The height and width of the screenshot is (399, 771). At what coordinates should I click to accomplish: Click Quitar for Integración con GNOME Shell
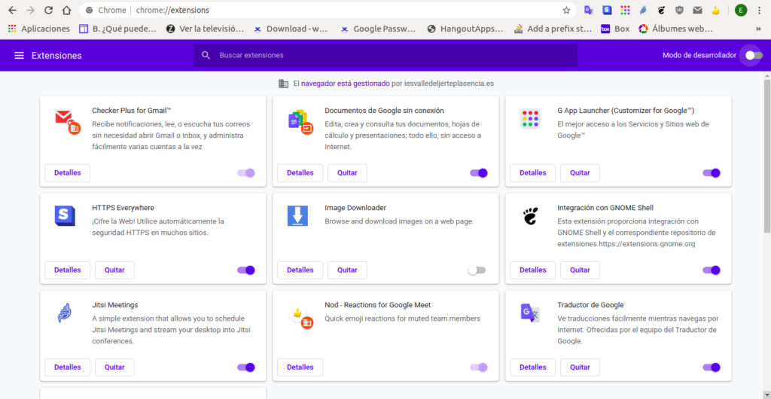point(580,270)
